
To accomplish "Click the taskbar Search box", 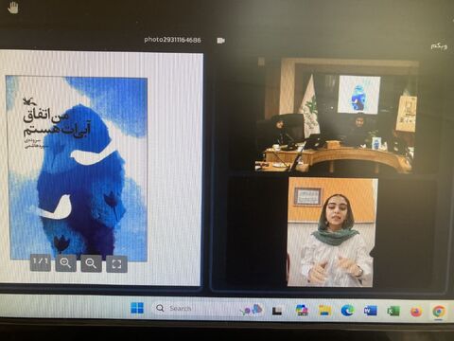I will (208, 309).
